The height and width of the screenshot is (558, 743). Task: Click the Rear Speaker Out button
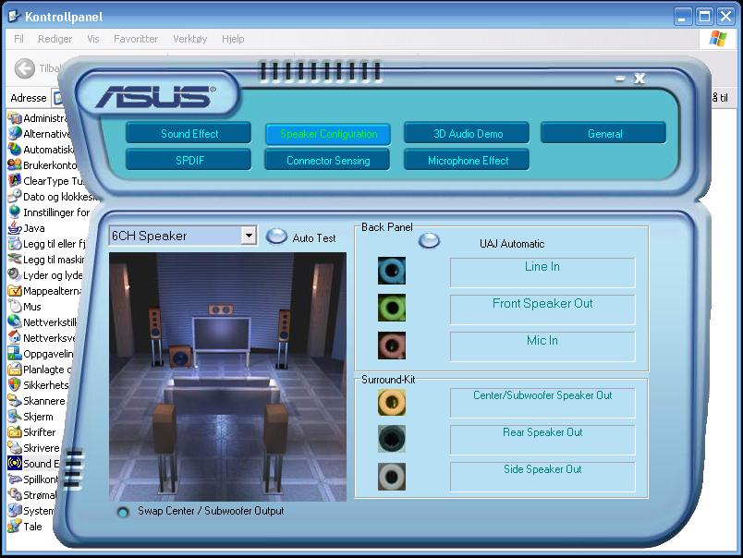(x=542, y=440)
